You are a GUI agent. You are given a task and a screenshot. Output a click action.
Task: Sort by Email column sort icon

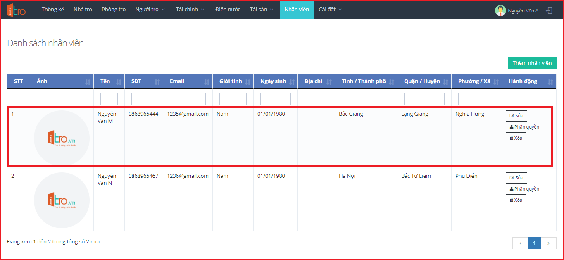(x=207, y=82)
